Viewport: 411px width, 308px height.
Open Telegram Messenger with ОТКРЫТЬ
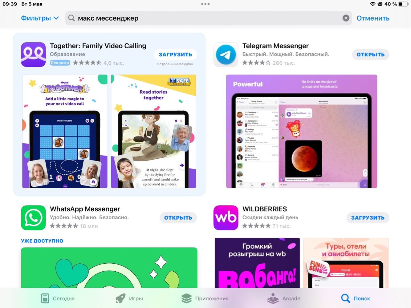(x=371, y=55)
